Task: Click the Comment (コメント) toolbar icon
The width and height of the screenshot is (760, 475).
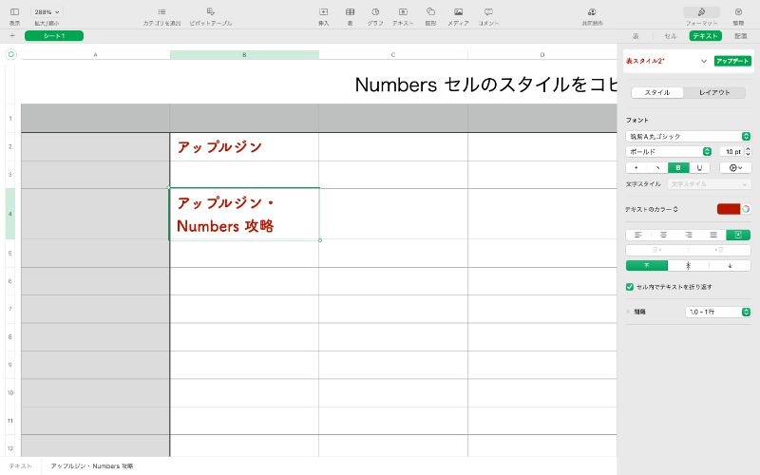Action: [x=488, y=12]
